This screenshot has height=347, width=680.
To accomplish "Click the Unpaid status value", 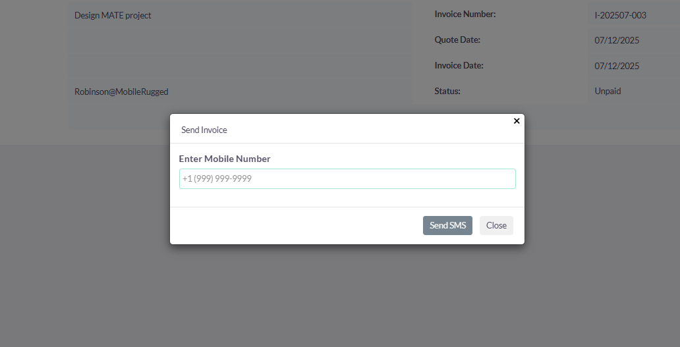I will tap(608, 92).
